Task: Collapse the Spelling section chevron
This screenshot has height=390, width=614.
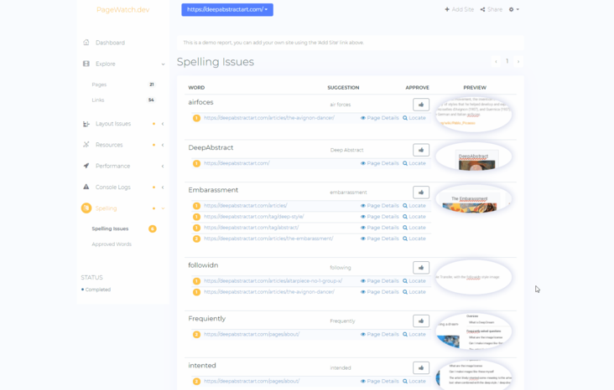Action: click(163, 208)
